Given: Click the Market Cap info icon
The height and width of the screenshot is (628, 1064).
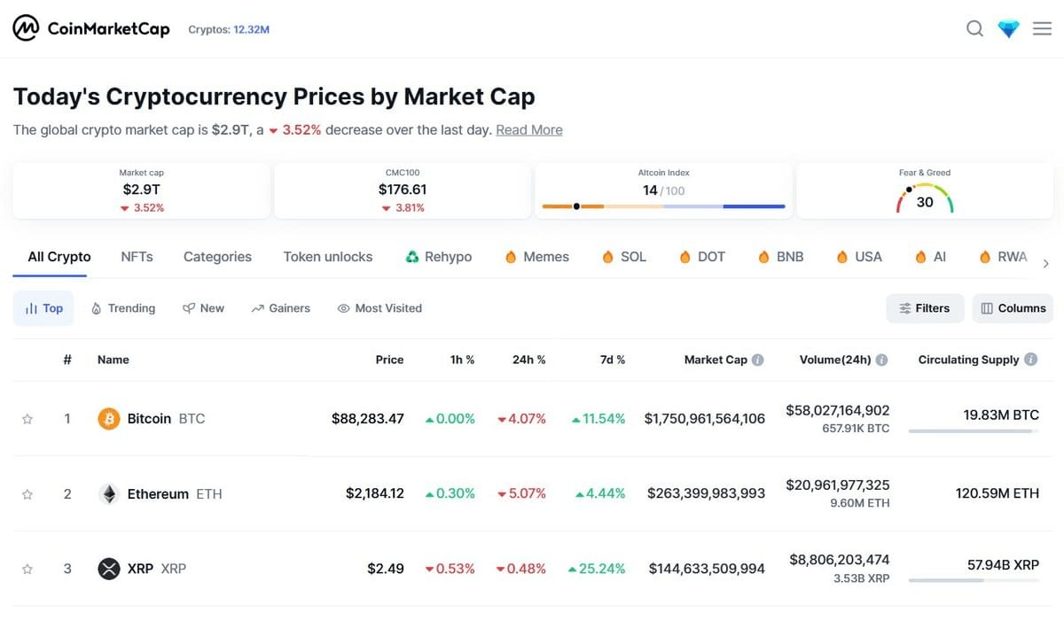Looking at the screenshot, I should pos(758,360).
